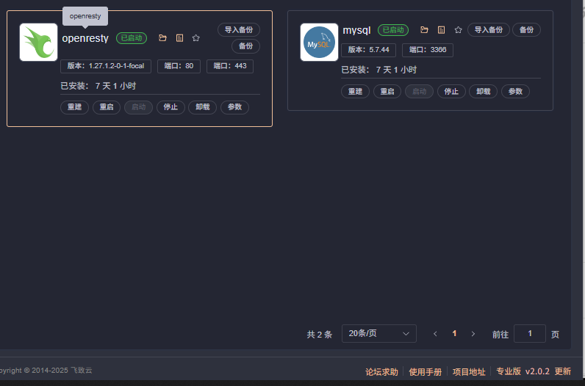This screenshot has width=585, height=386.
Task: Click the mysql port 3366 tag
Action: [428, 50]
